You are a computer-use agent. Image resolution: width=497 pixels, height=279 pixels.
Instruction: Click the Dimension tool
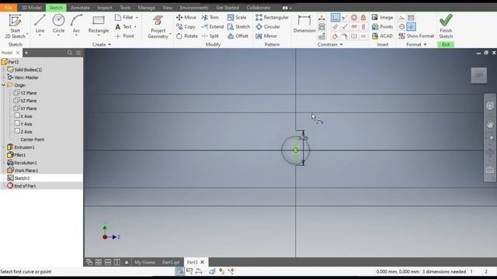[304, 24]
